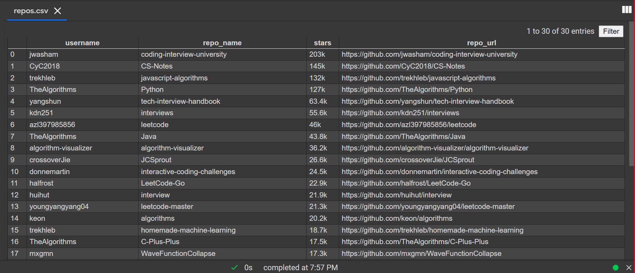This screenshot has width=635, height=273.
Task: Select the Python repo name cell
Action: [222, 89]
